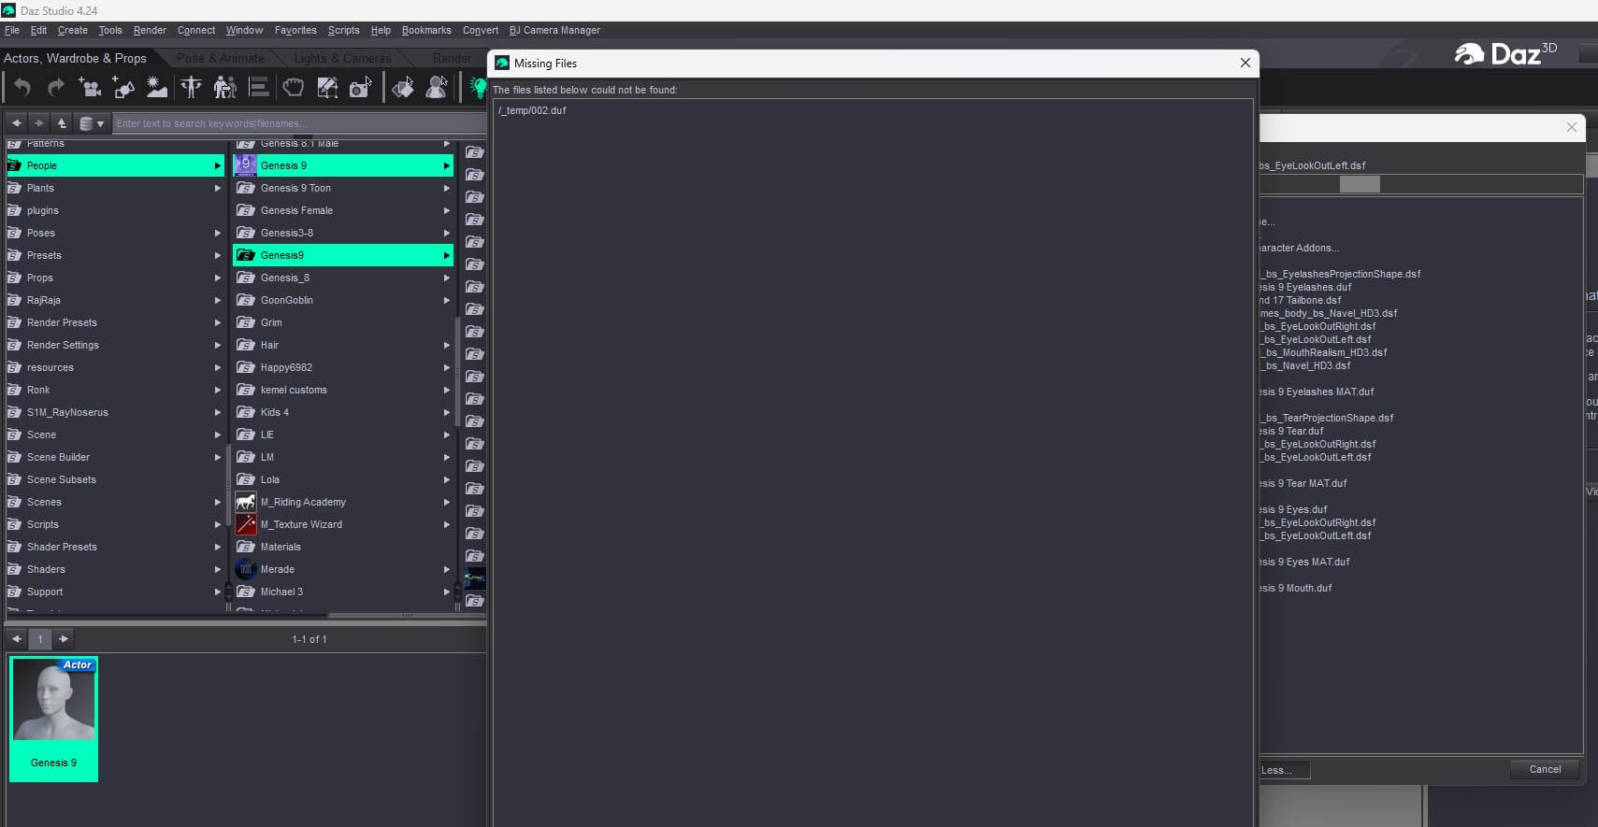Select the Genesis 9 Actor thumbnail
This screenshot has height=827, width=1598.
pyautogui.click(x=53, y=719)
